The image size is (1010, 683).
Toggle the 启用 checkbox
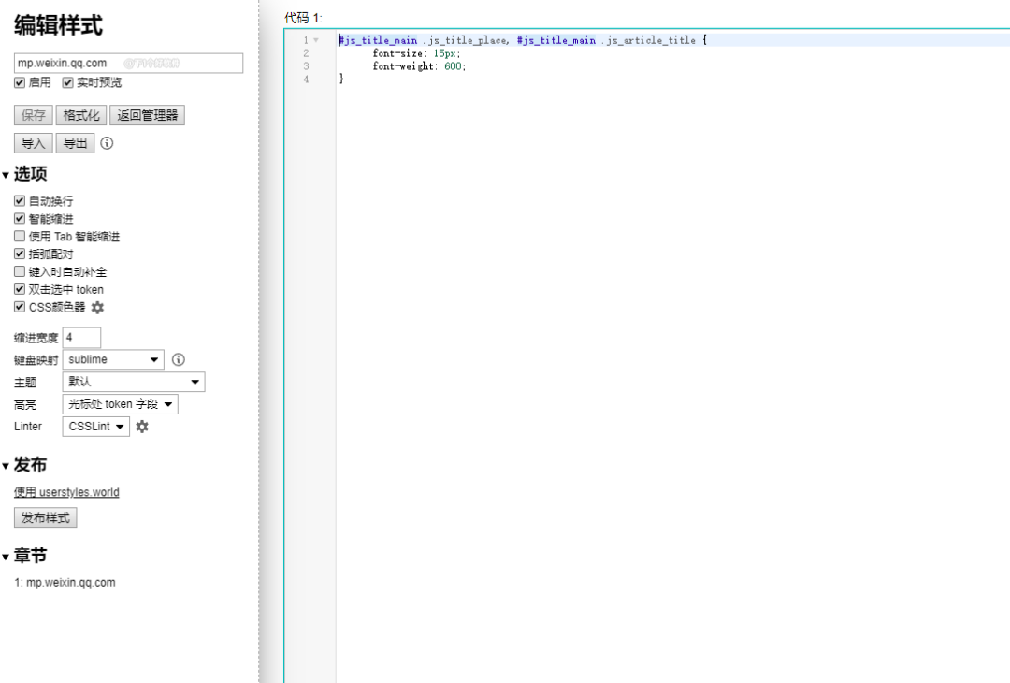coord(20,82)
